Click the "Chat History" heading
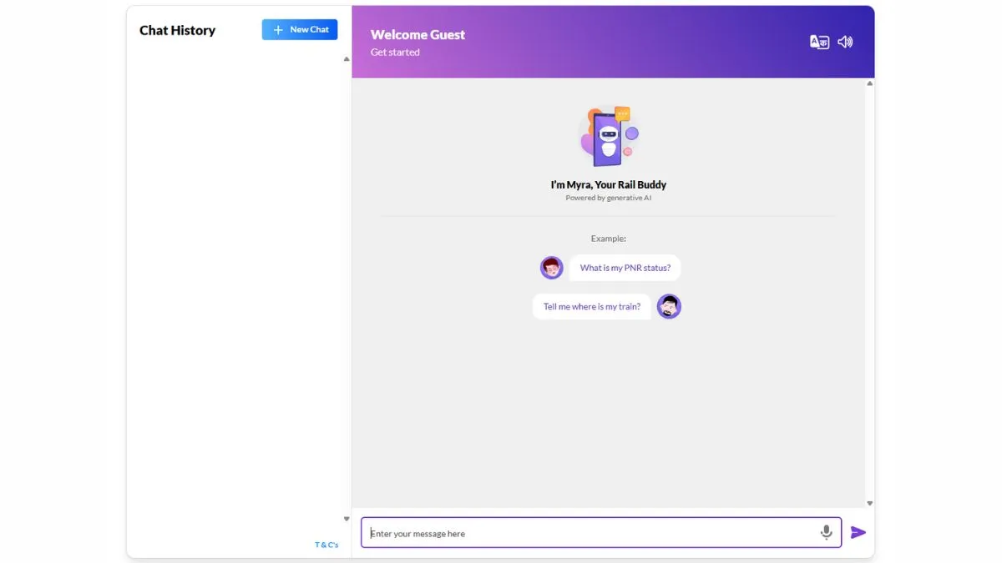 click(x=177, y=30)
